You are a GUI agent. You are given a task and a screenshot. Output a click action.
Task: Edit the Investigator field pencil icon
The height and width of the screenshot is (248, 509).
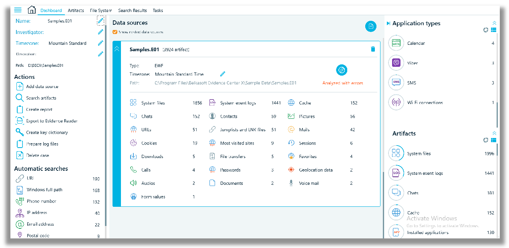click(101, 32)
